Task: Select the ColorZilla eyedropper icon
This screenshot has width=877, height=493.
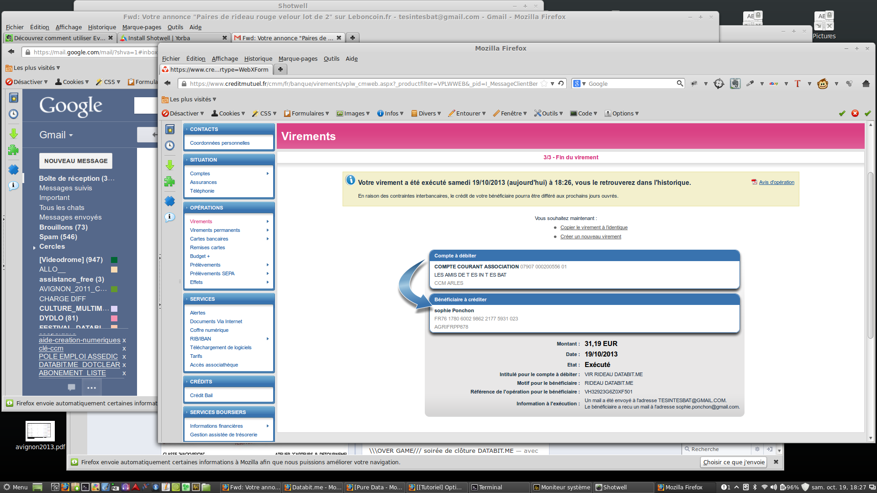Action: [x=750, y=84]
